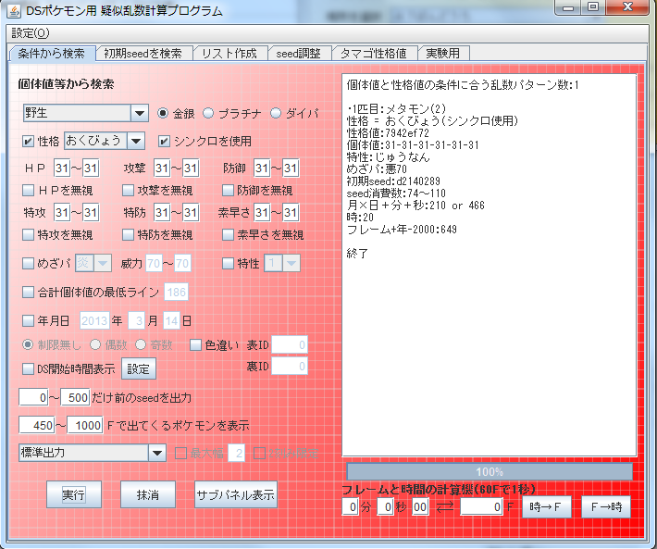The height and width of the screenshot is (549, 657).
Task: Click the day field showing 14
Action: (x=171, y=320)
